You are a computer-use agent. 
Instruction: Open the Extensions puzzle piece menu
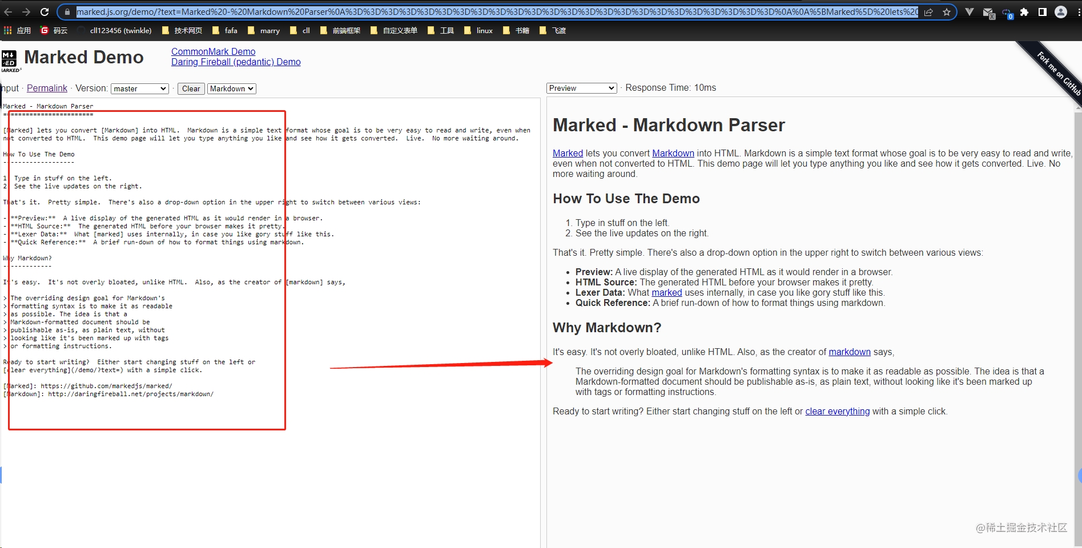[1024, 12]
